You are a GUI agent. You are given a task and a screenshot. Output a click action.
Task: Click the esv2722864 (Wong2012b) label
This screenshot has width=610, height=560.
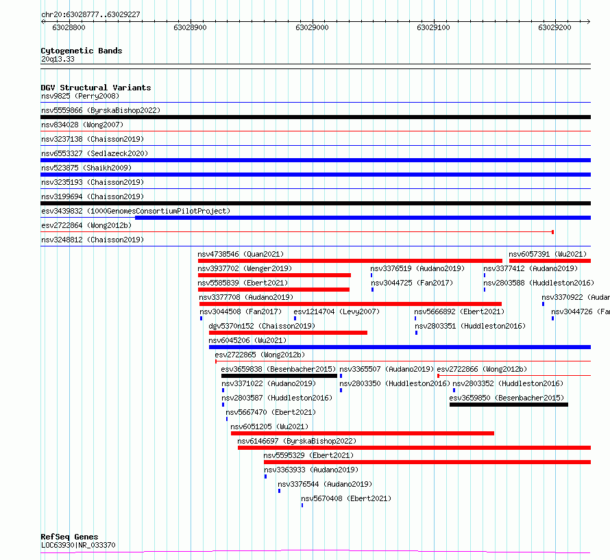86,225
